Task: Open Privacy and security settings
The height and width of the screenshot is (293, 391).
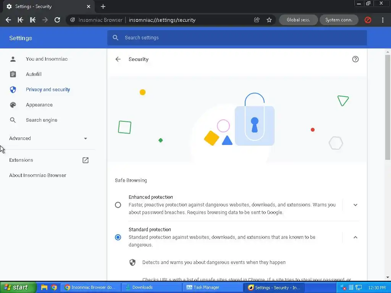Action: [x=47, y=89]
